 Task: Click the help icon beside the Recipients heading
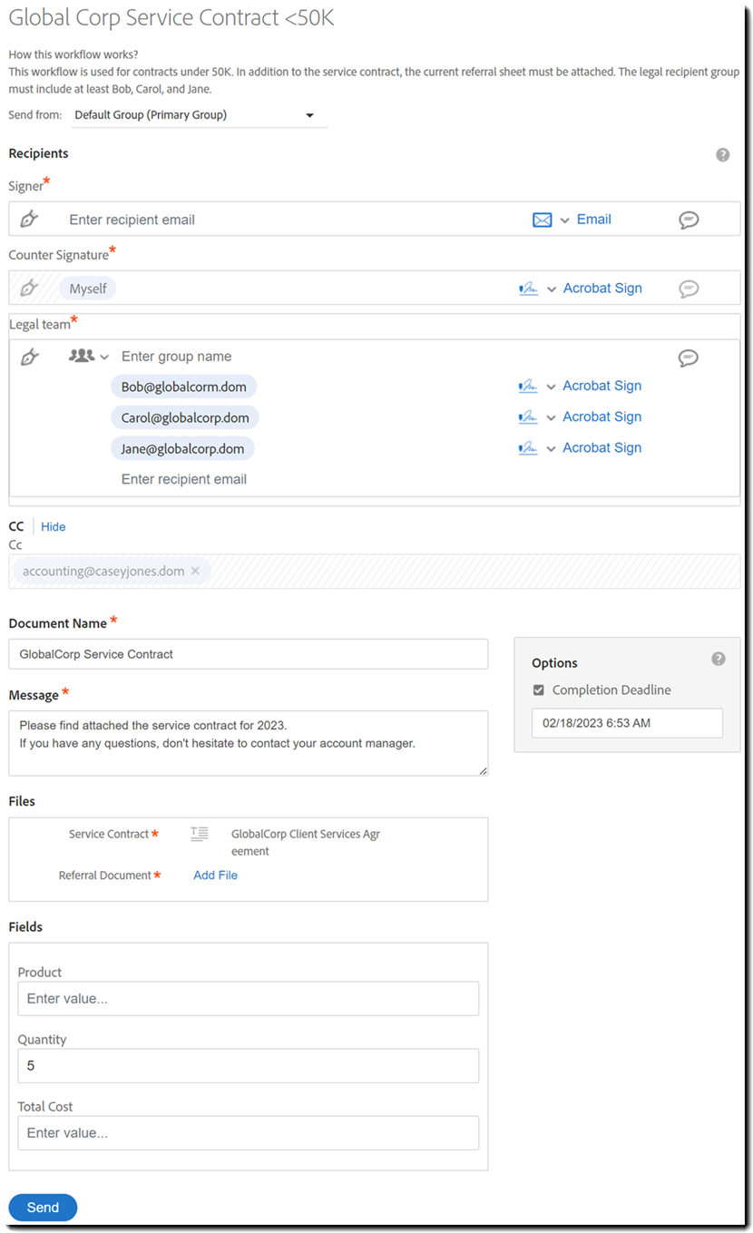click(723, 154)
